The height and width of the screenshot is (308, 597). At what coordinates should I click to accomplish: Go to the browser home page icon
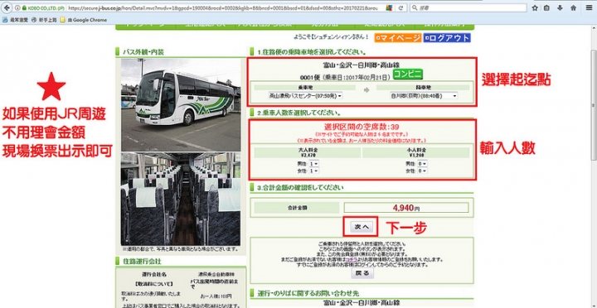(573, 8)
